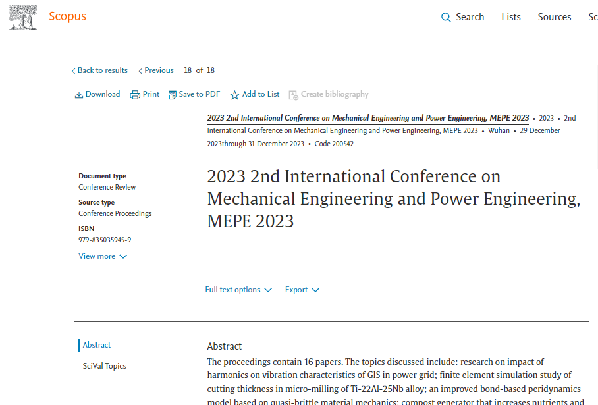Click the Back to results arrow
598x405 pixels.
tap(74, 71)
